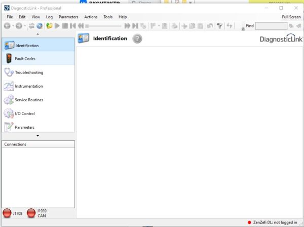This screenshot has width=304, height=227.
Task: Open the I/O Control section
Action: 24,113
